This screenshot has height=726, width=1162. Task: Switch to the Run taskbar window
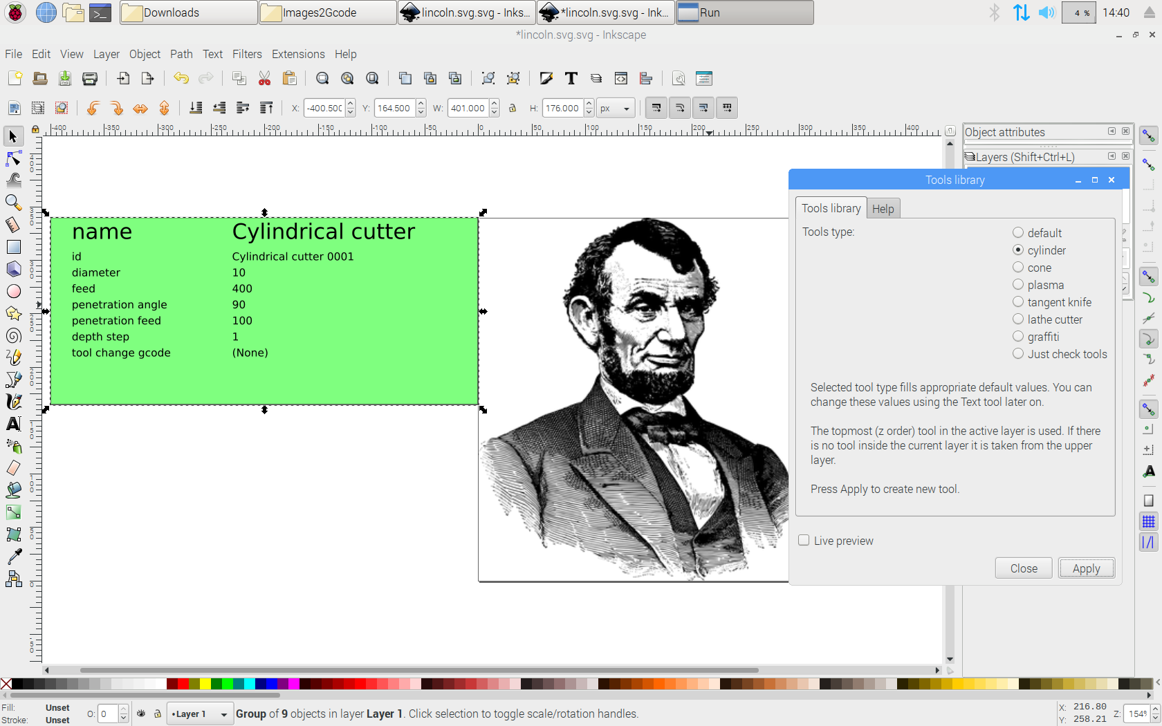745,12
